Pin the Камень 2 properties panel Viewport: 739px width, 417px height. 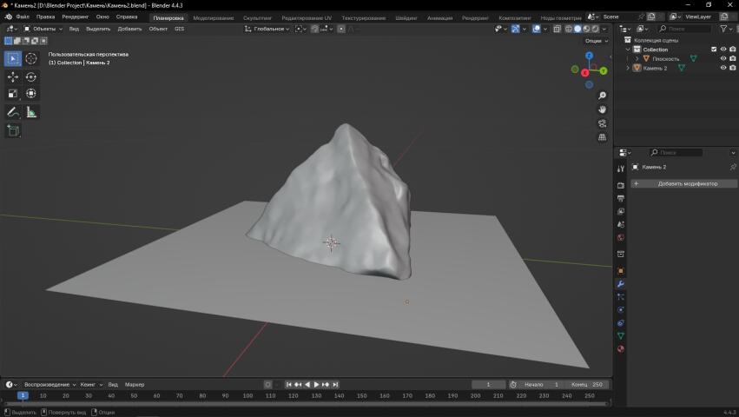point(733,167)
